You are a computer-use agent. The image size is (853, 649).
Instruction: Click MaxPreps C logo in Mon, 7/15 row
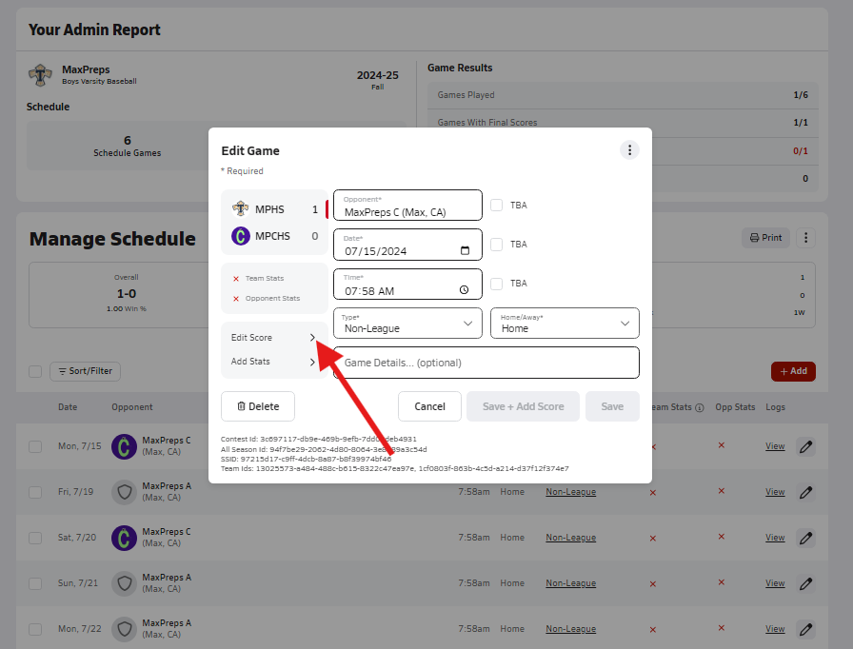click(x=124, y=447)
